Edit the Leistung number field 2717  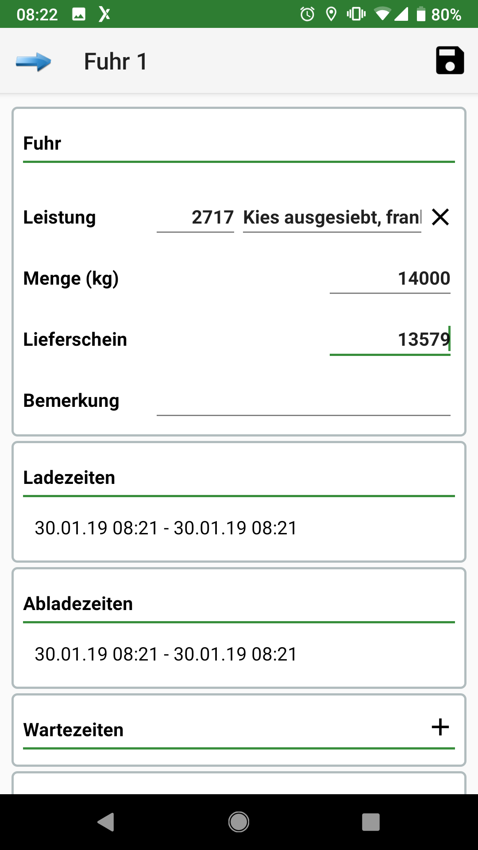click(195, 217)
